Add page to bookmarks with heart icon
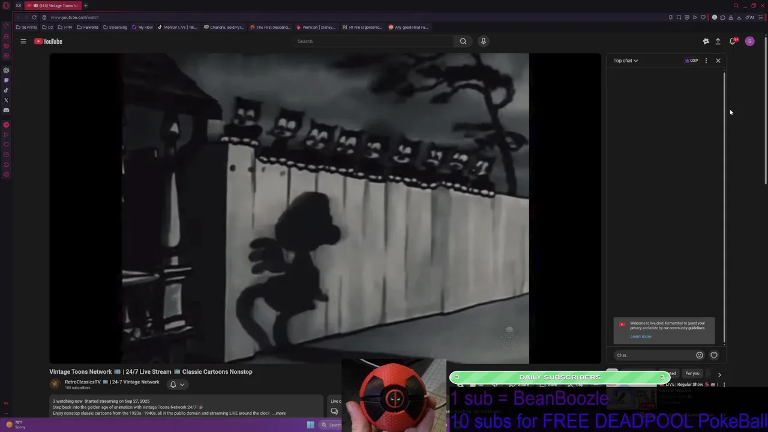768x432 pixels. [x=703, y=17]
